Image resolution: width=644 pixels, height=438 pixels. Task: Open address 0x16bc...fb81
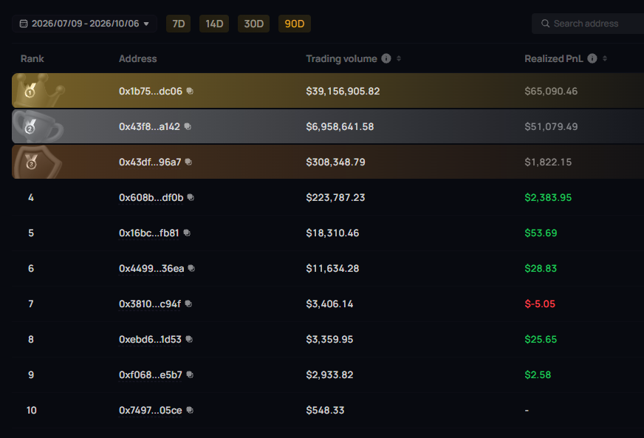point(149,233)
